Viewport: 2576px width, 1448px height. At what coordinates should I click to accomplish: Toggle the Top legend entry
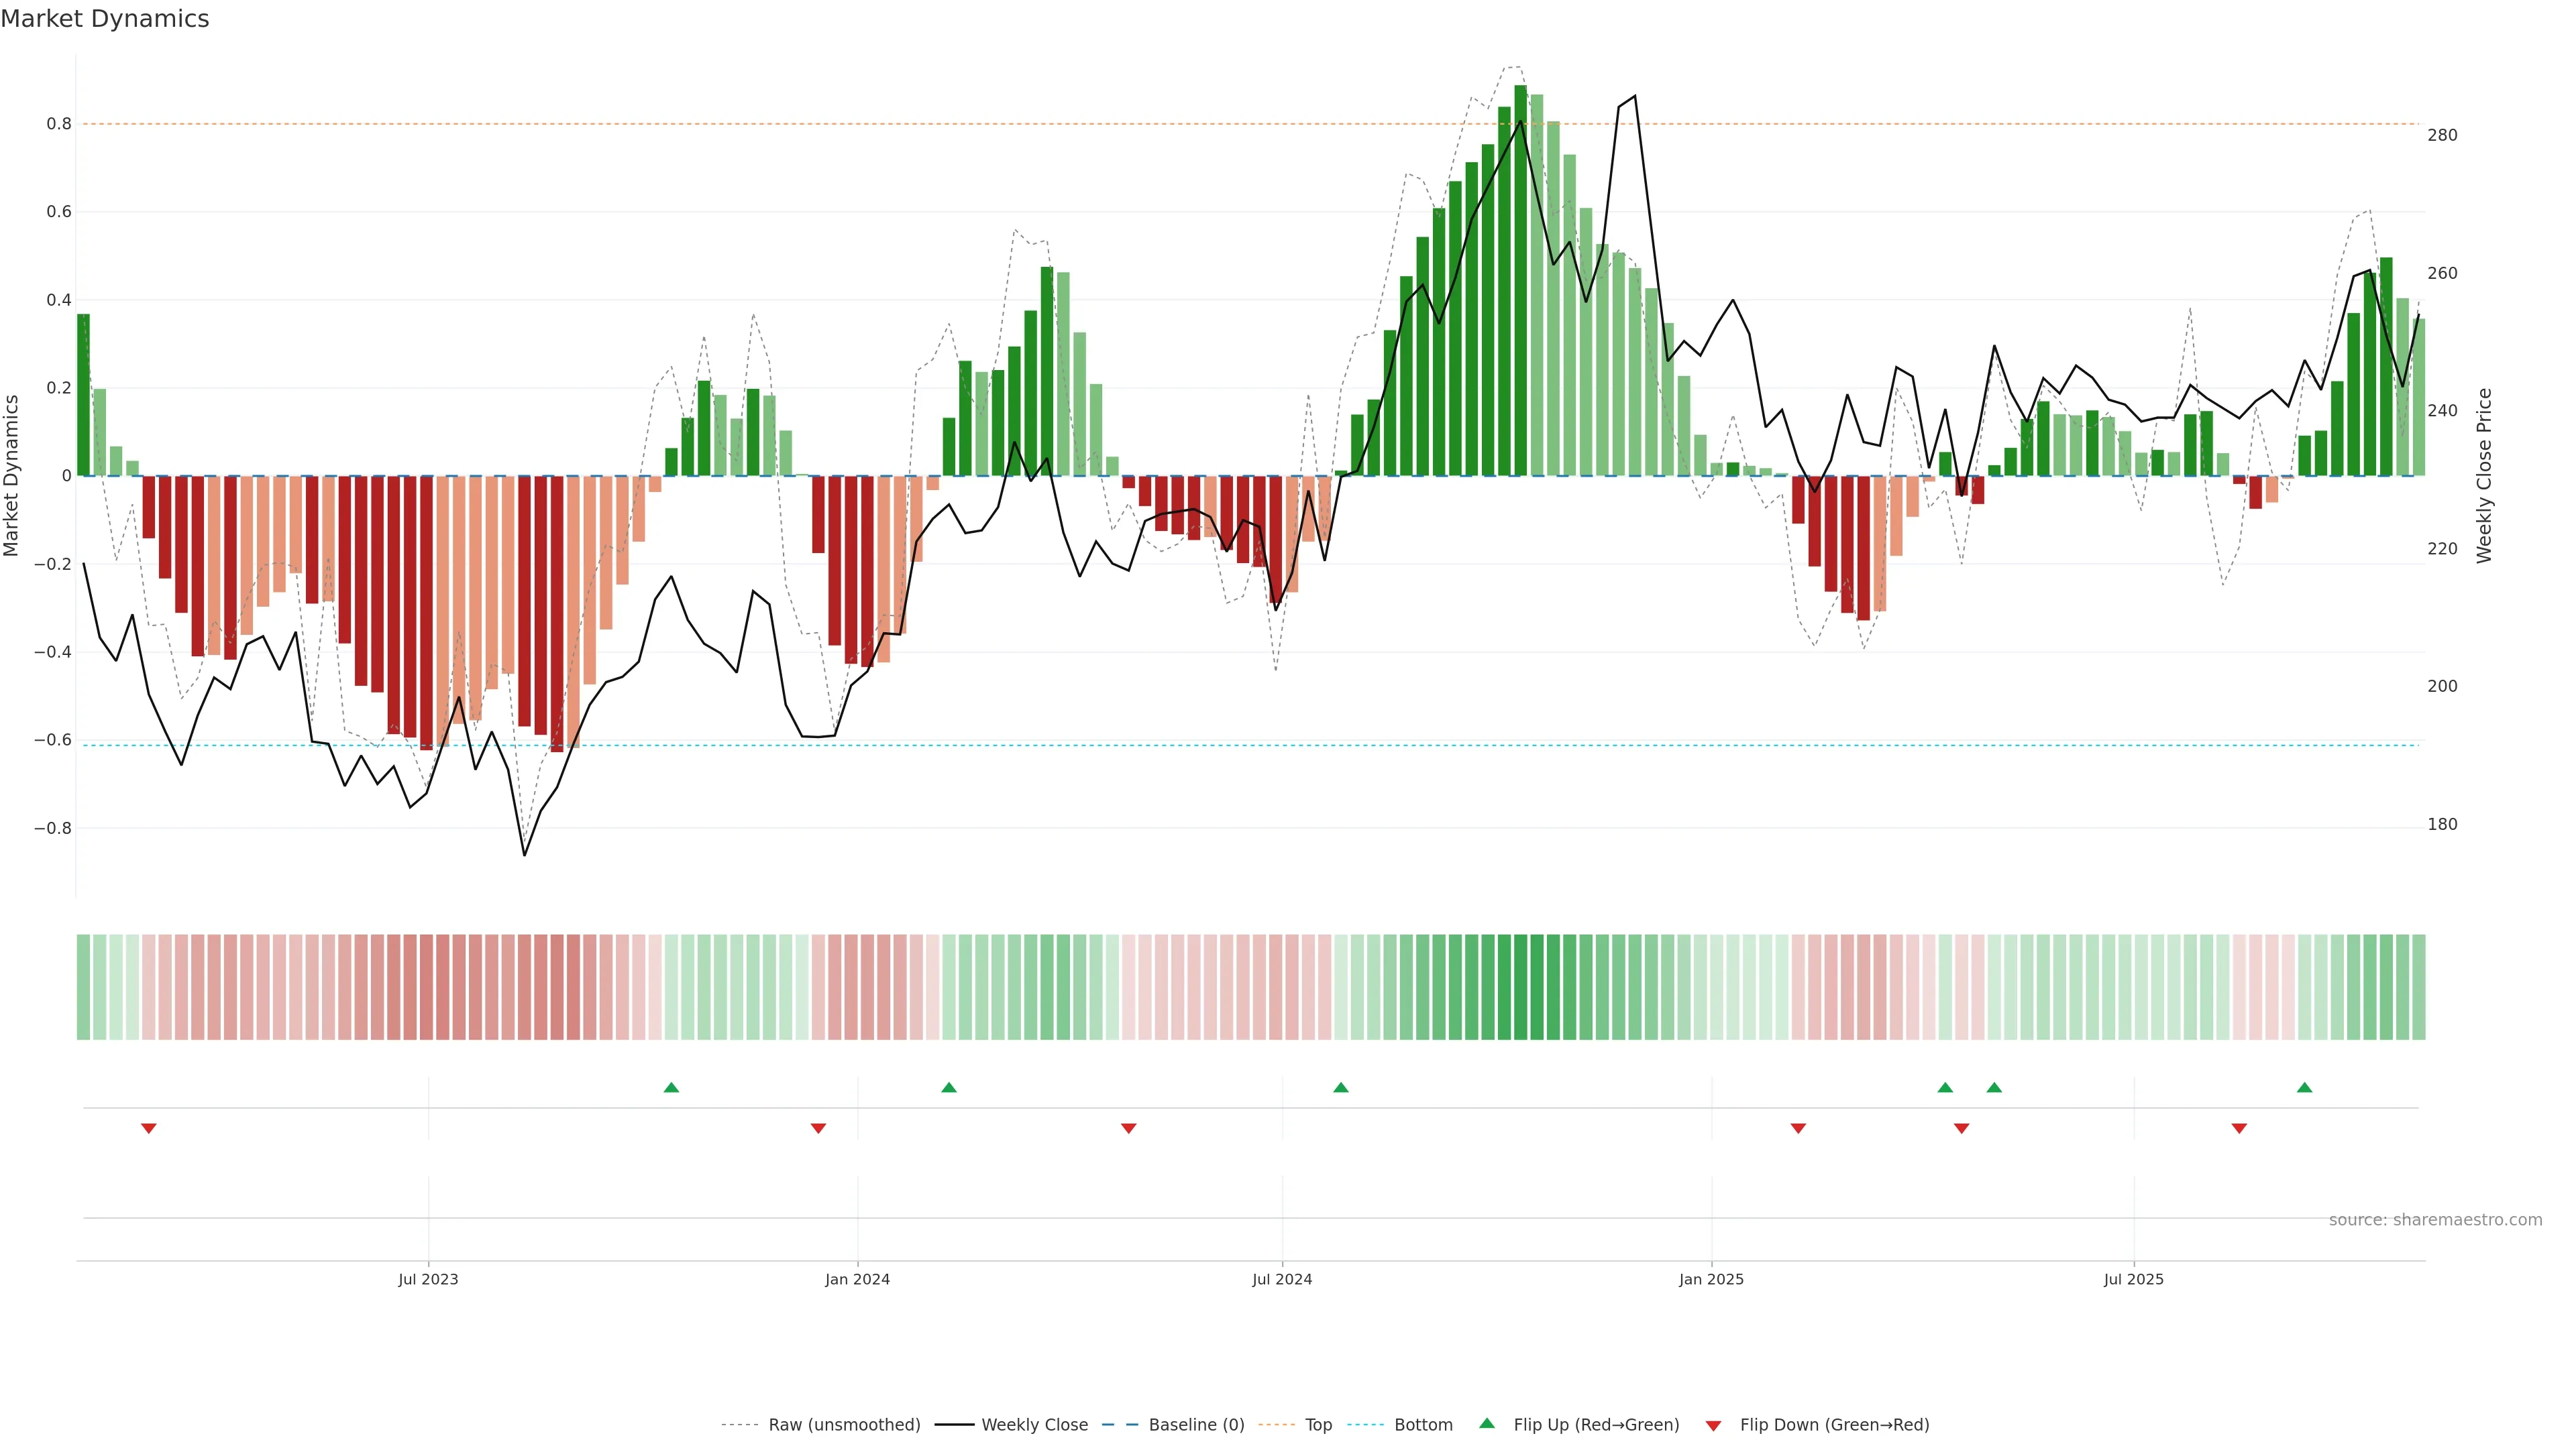click(x=1318, y=1425)
